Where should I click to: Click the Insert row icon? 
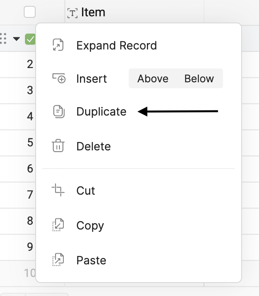pyautogui.click(x=59, y=78)
